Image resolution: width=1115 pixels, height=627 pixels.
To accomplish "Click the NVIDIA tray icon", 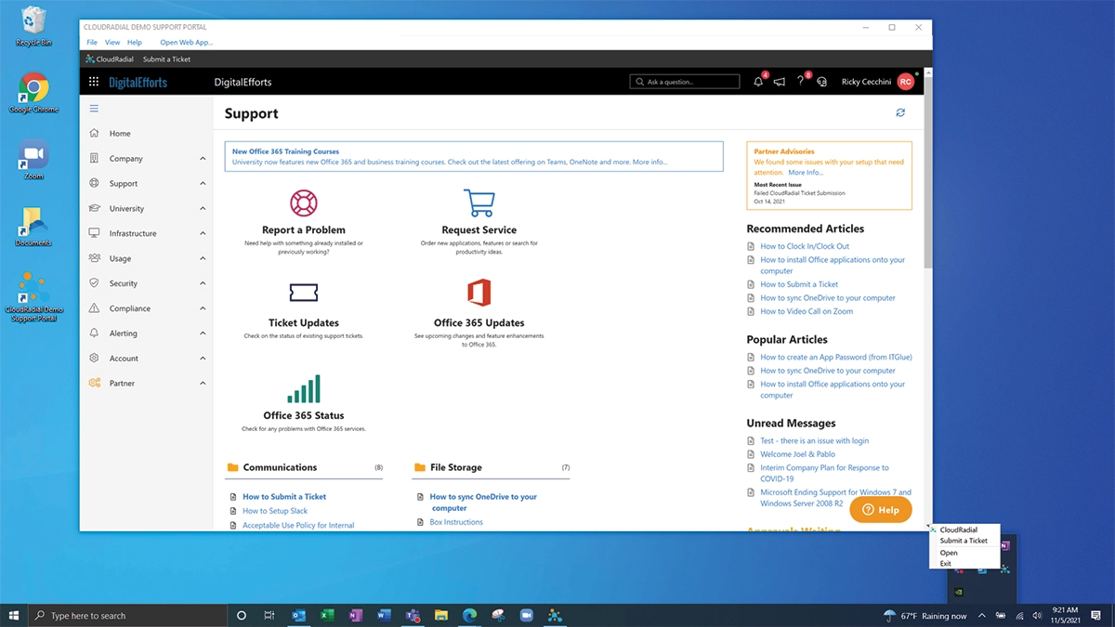I will click(x=960, y=592).
